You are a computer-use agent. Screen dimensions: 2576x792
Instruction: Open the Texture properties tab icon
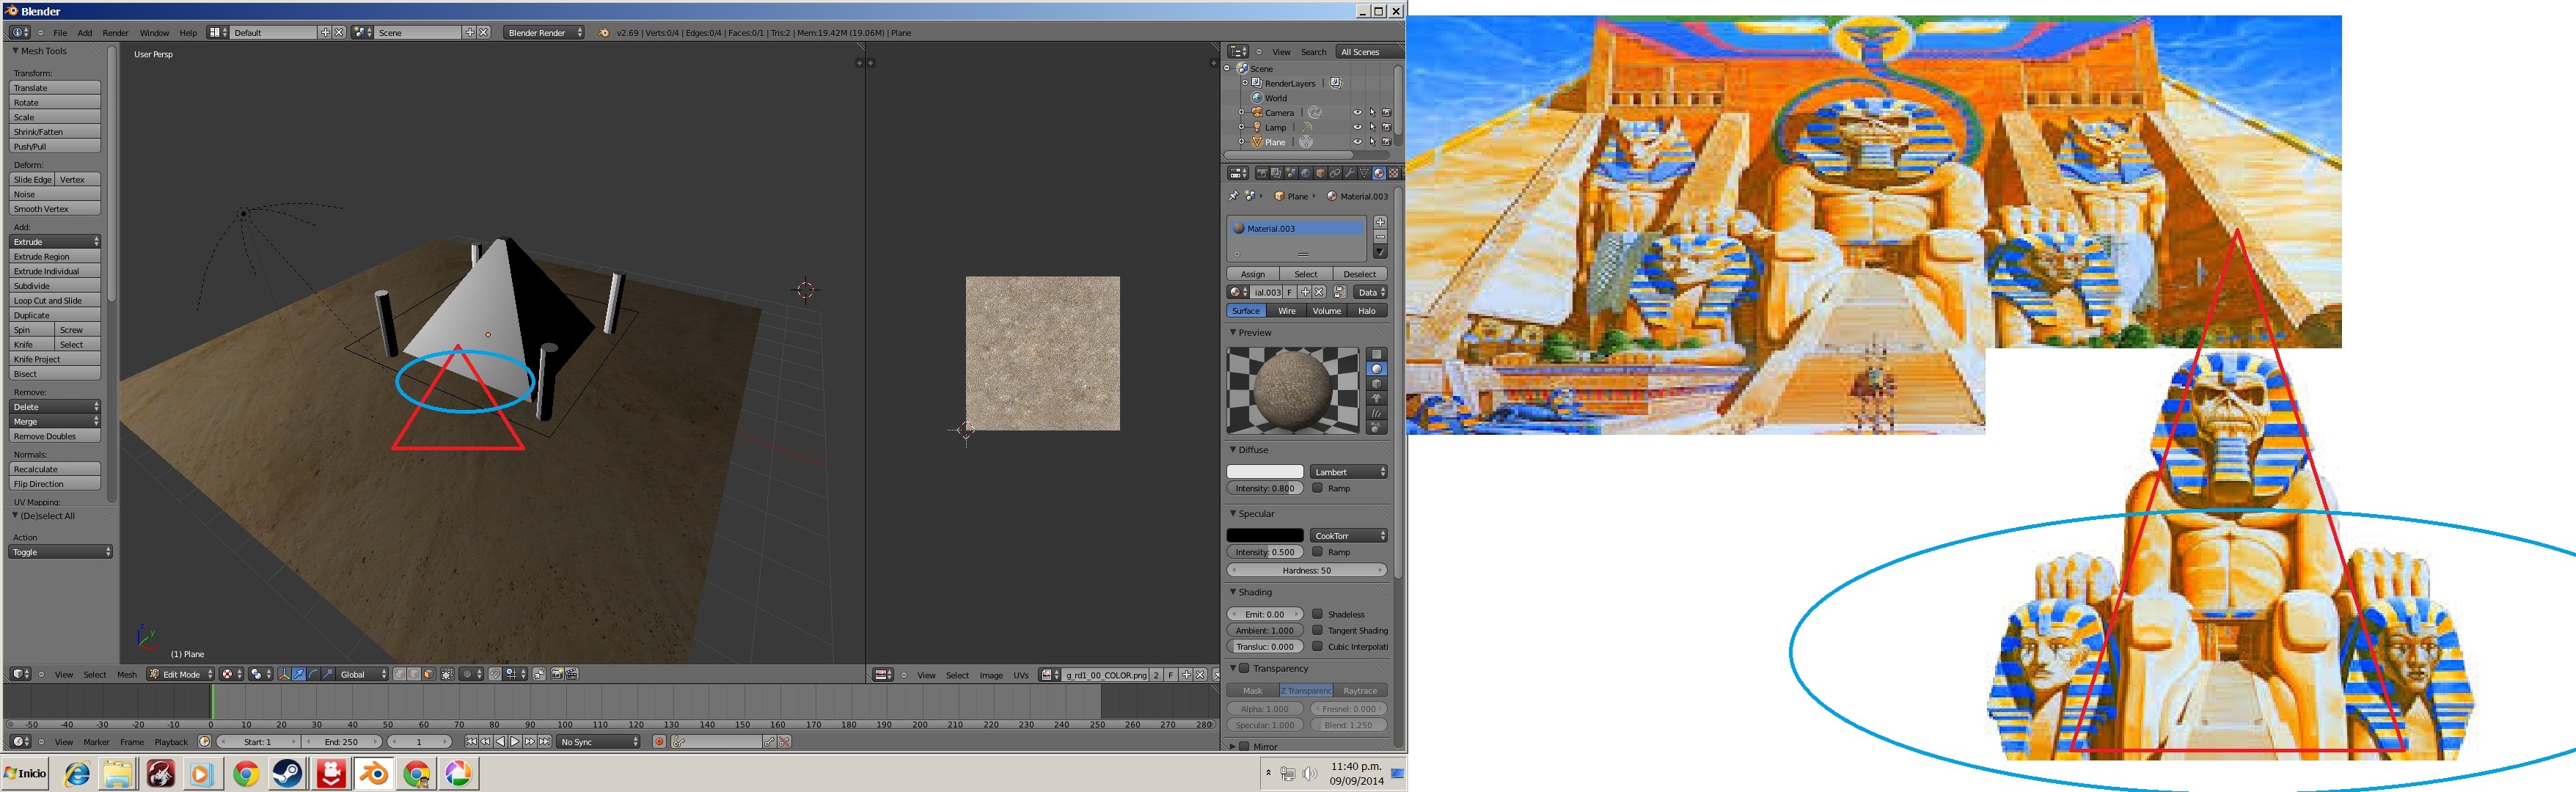point(1393,173)
